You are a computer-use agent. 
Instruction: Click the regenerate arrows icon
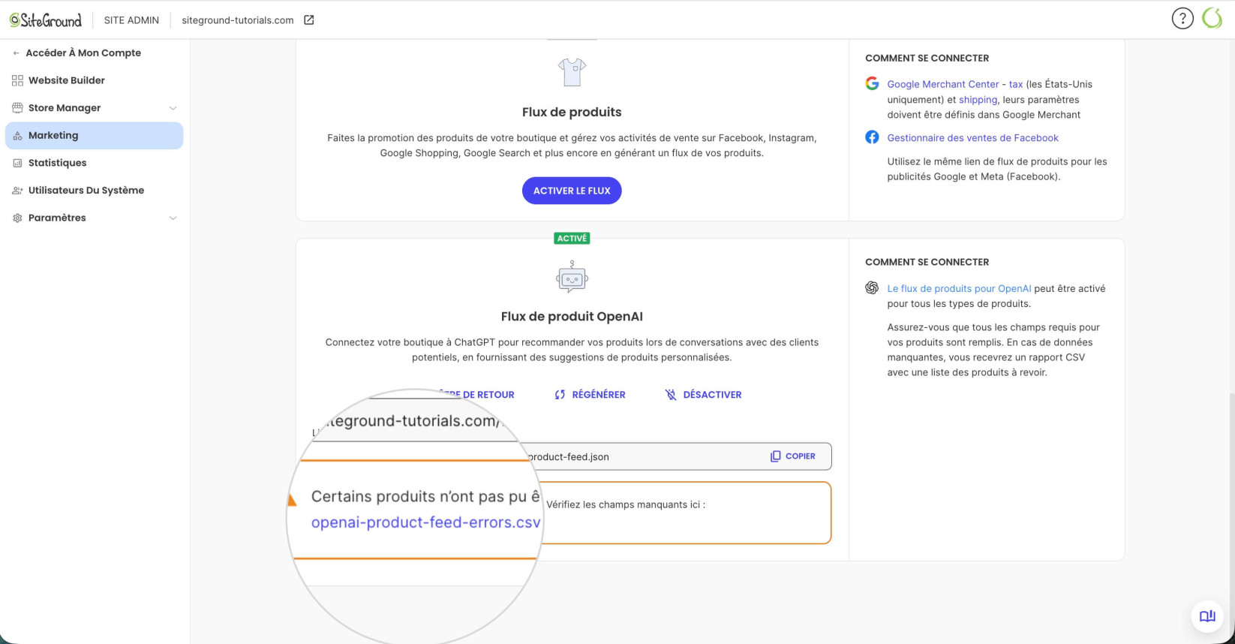click(560, 395)
